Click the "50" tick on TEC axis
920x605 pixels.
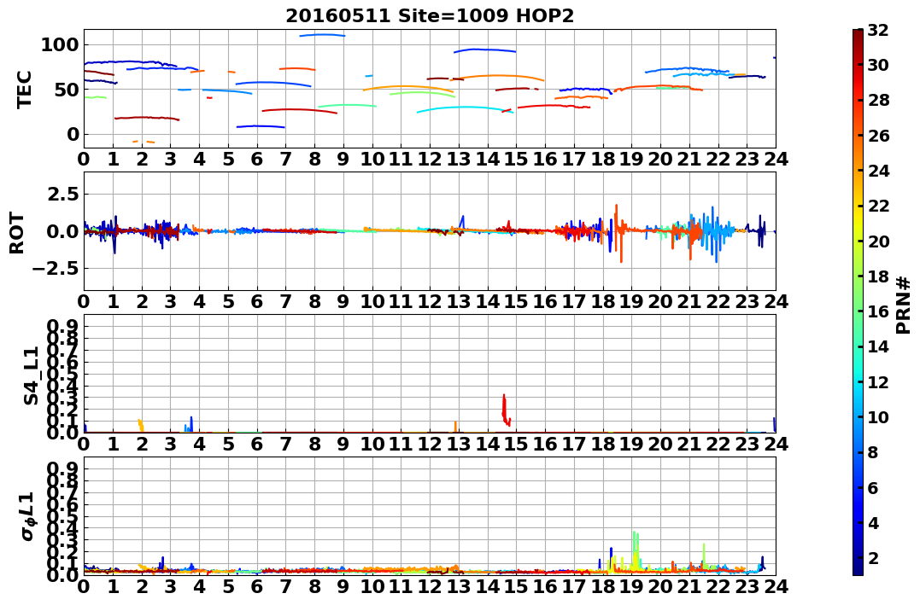point(66,90)
